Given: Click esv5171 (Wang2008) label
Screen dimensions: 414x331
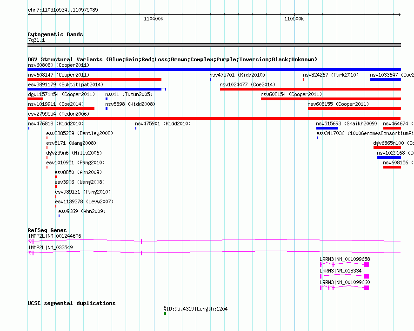Looking at the screenshot, I should (x=71, y=143).
